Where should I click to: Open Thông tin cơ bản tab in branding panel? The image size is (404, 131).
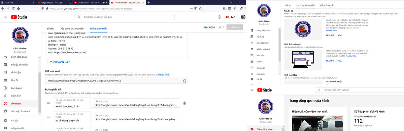pyautogui.click(x=327, y=6)
